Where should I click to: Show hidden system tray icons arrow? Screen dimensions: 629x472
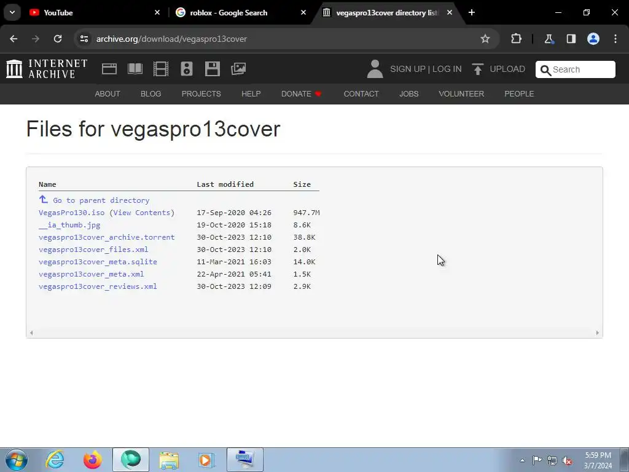[x=522, y=461]
